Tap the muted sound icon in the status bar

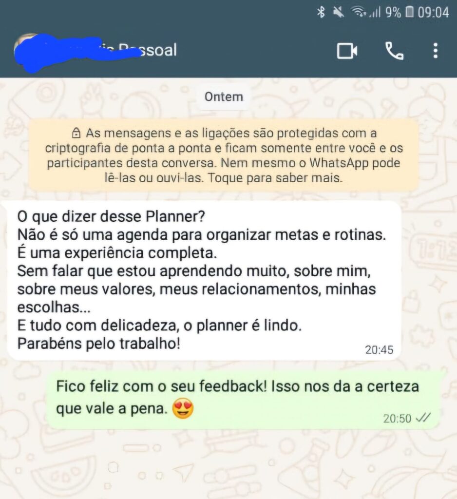click(338, 12)
